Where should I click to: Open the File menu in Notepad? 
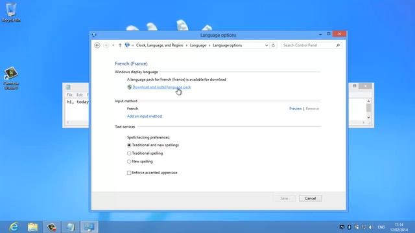[x=69, y=95]
